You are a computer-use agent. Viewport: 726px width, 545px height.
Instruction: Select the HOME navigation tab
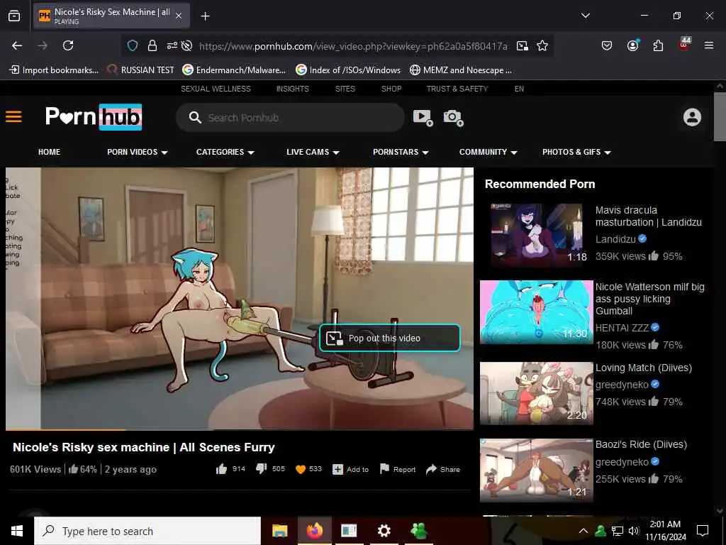[x=49, y=152]
